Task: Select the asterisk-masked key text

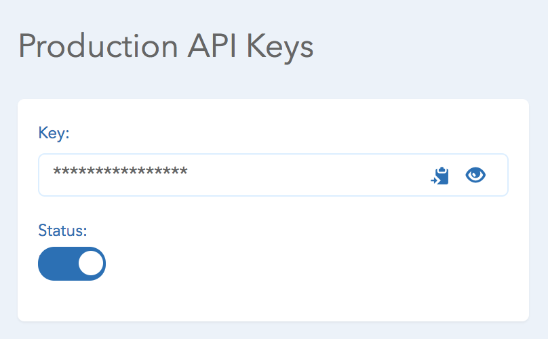Action: tap(120, 172)
